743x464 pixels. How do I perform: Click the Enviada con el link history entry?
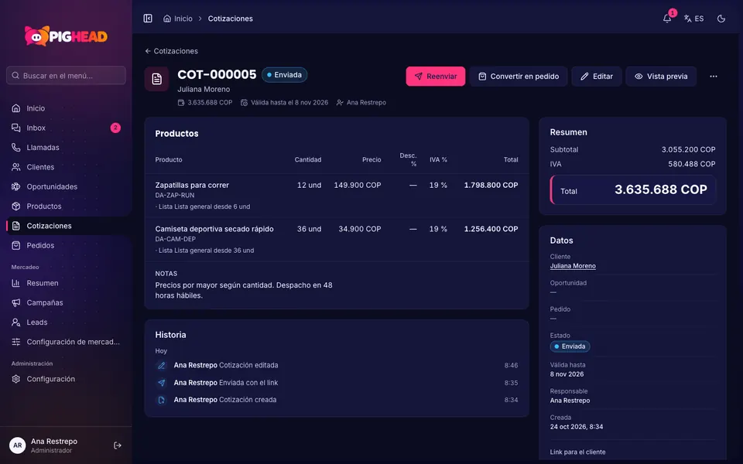[337, 383]
